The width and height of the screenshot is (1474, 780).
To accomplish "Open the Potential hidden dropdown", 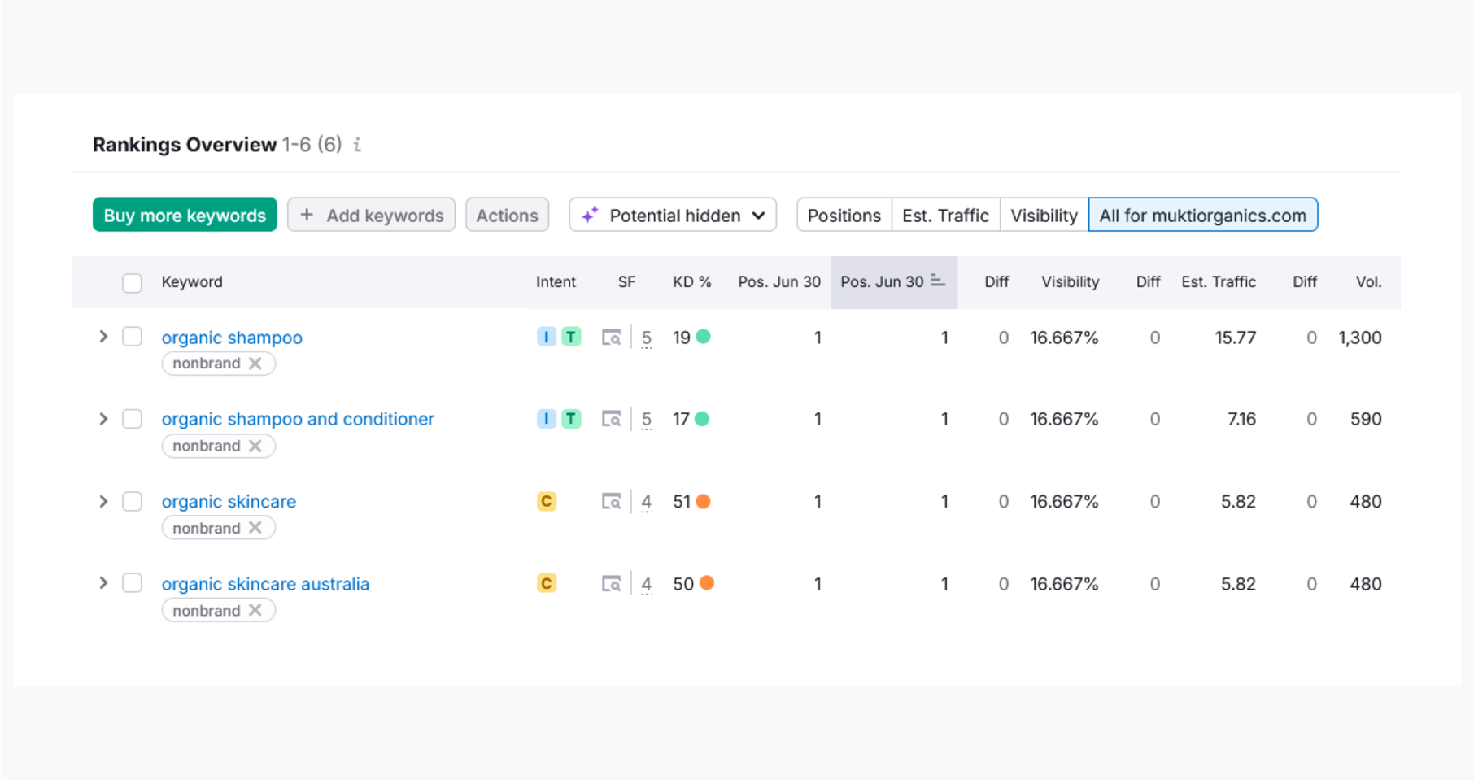I will pyautogui.click(x=673, y=215).
